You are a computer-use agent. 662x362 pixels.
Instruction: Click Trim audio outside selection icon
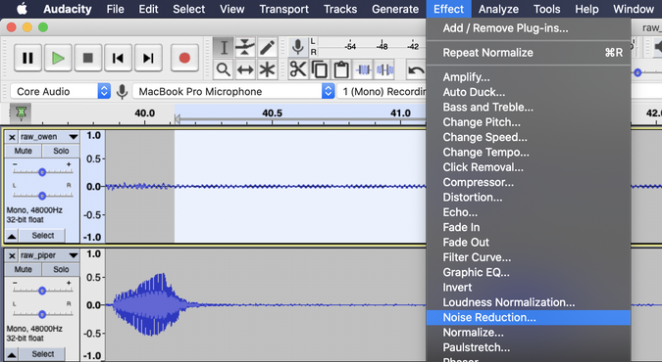coord(363,69)
